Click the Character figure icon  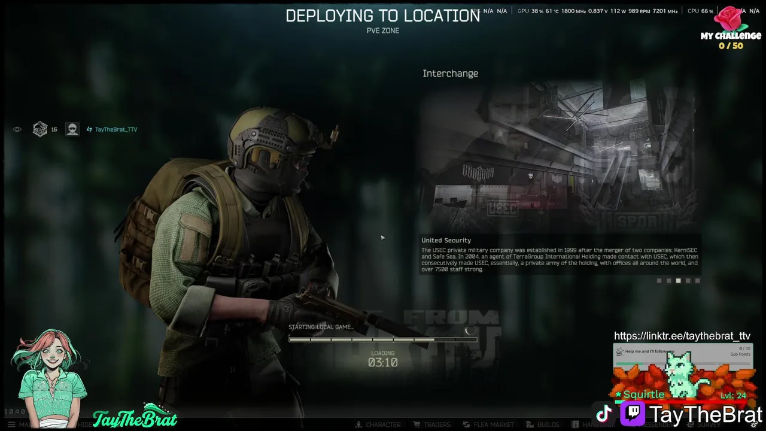coord(358,424)
